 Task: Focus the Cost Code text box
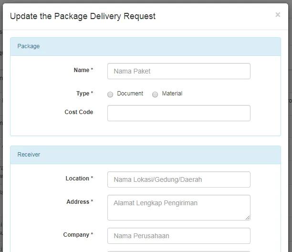pos(178,113)
